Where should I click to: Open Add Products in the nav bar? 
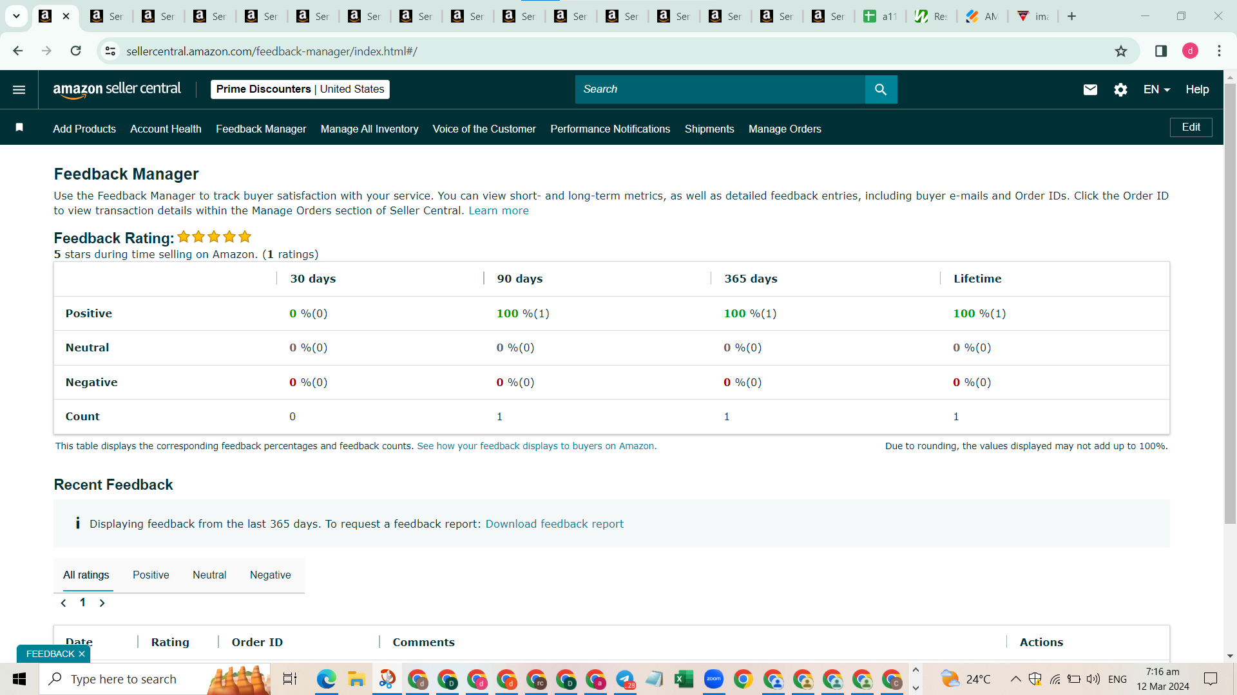click(x=84, y=129)
